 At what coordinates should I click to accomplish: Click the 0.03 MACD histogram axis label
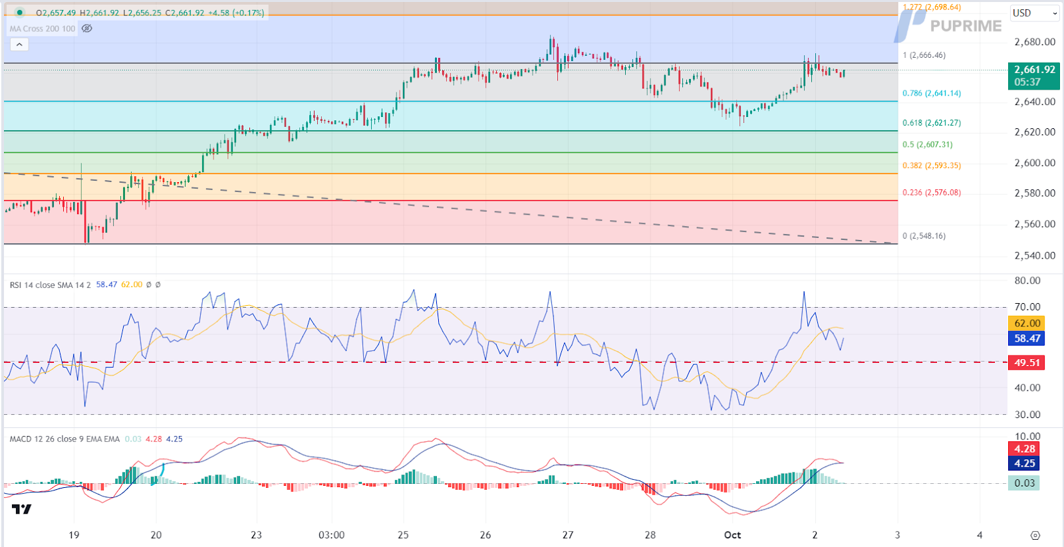coord(1025,483)
